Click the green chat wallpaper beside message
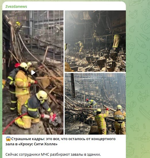This screenshot has width=150, height=158. coord(138,79)
